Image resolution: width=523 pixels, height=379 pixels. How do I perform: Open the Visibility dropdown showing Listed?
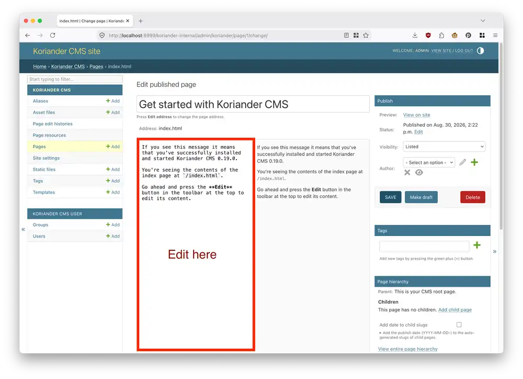coord(444,147)
